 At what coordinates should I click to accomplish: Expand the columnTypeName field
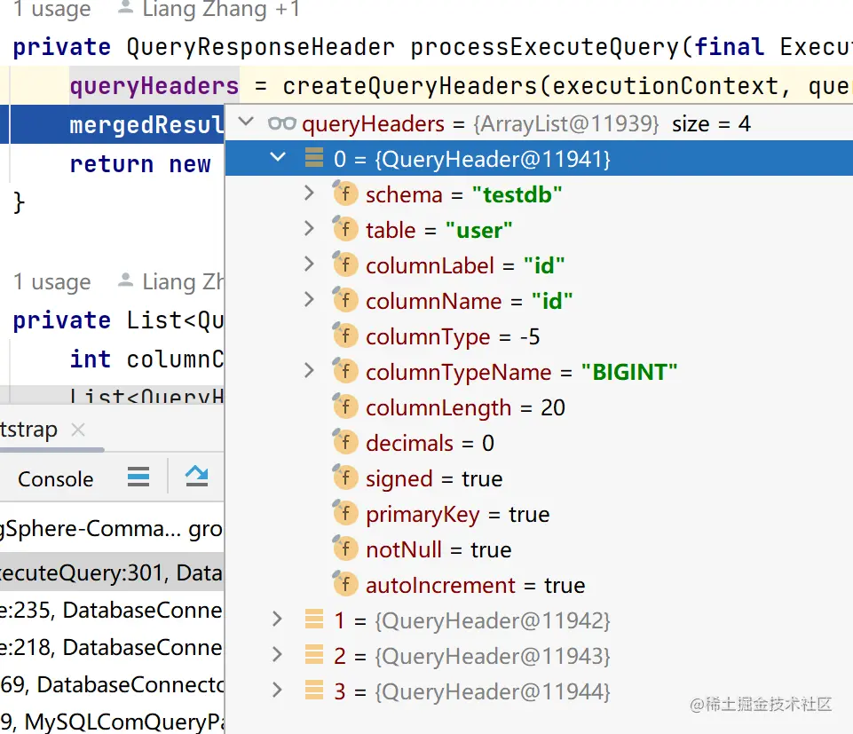coord(309,371)
